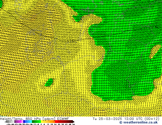Click the small isolated green patch on the map
The height and width of the screenshot is (125, 162).
click(49, 82)
